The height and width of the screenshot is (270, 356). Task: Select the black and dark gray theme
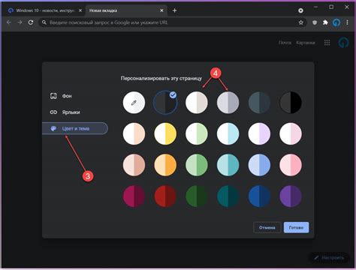coord(291,103)
